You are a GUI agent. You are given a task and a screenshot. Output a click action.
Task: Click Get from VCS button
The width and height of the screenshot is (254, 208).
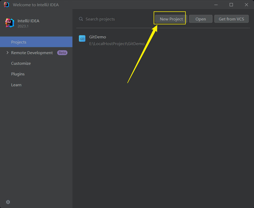pos(231,19)
